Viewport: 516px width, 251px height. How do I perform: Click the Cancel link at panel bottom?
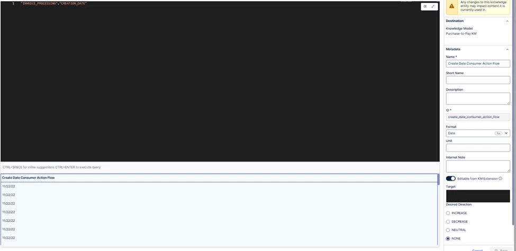pos(477,250)
